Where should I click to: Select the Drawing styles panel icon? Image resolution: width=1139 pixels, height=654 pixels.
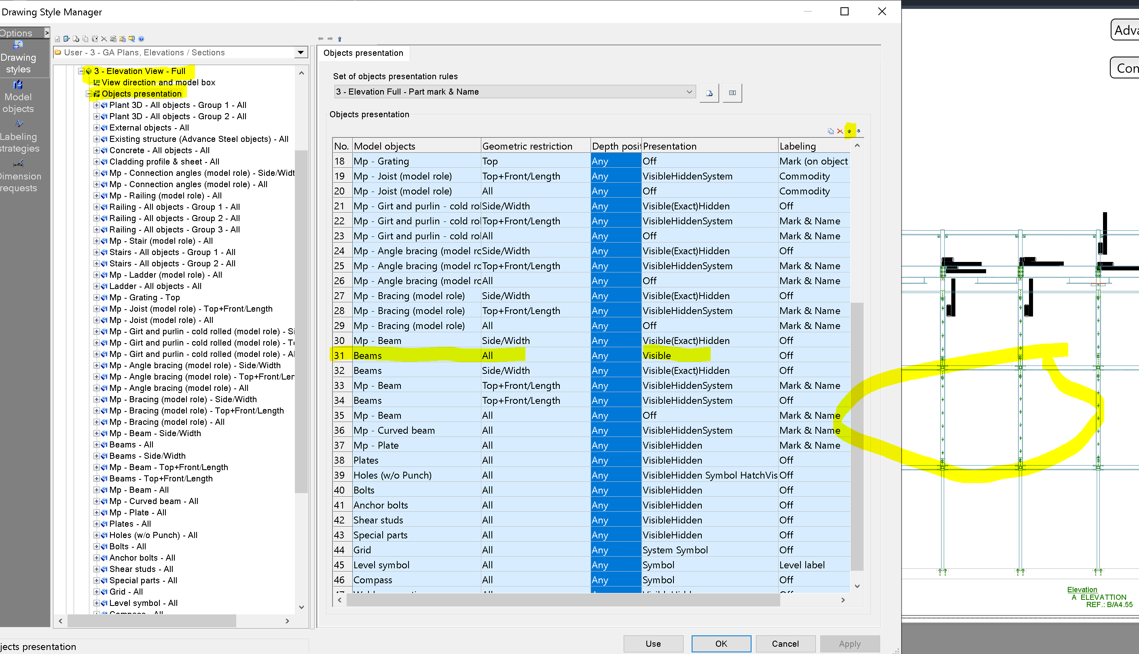click(x=18, y=45)
